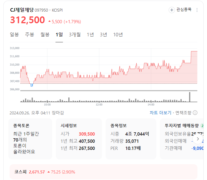Click the current price 312,500
This screenshot has height=180, width=207.
pyautogui.click(x=28, y=20)
